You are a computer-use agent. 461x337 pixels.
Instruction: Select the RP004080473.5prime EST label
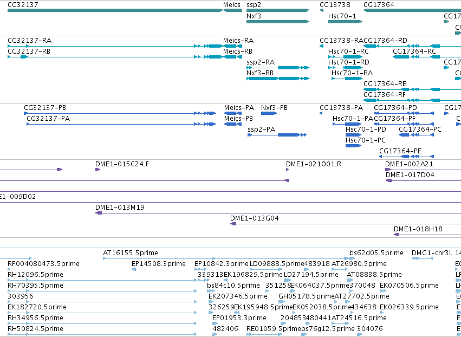(x=43, y=264)
